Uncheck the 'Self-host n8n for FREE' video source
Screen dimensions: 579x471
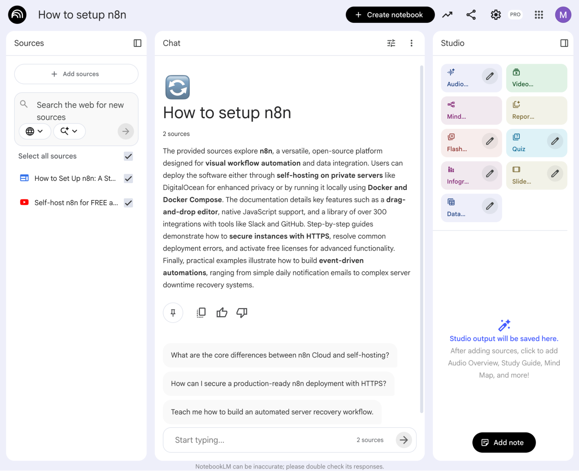(128, 203)
